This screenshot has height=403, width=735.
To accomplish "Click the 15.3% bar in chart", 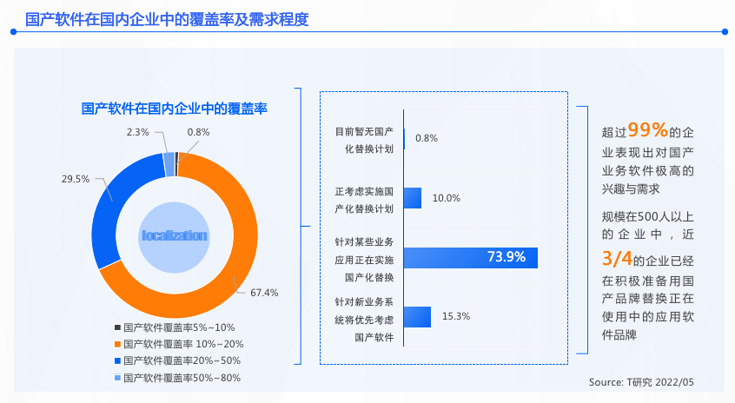I will pos(417,317).
